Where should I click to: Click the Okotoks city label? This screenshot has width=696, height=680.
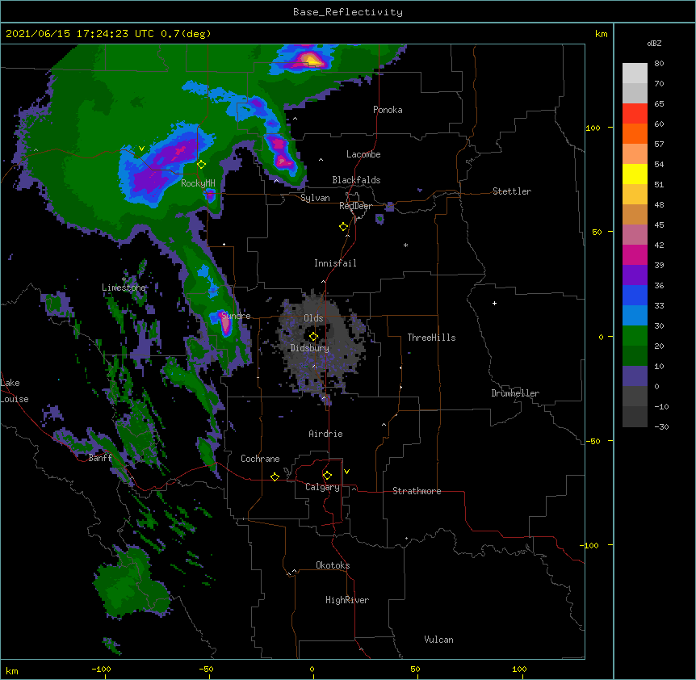click(x=333, y=565)
